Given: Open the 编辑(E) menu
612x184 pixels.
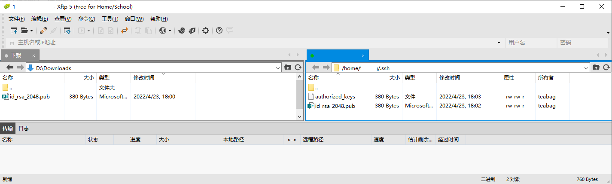Looking at the screenshot, I should [40, 19].
